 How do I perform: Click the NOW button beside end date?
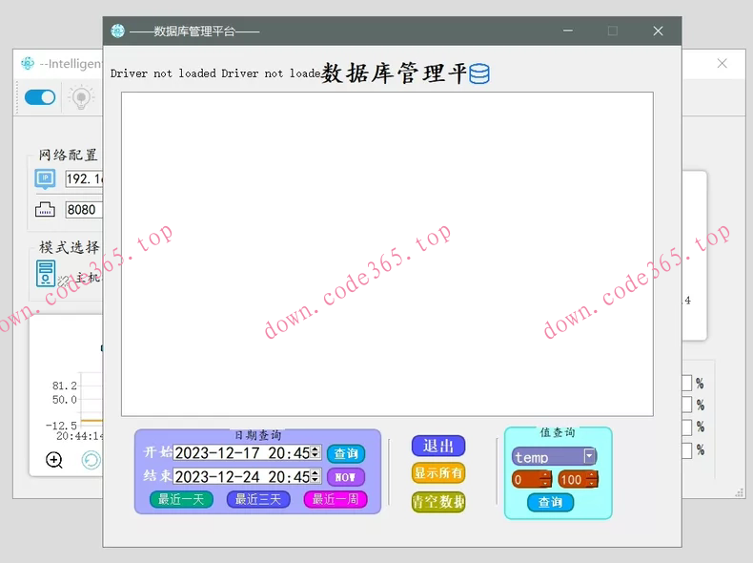pos(346,477)
